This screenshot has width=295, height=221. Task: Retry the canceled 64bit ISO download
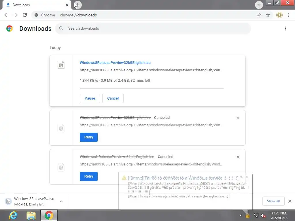[x=89, y=176]
